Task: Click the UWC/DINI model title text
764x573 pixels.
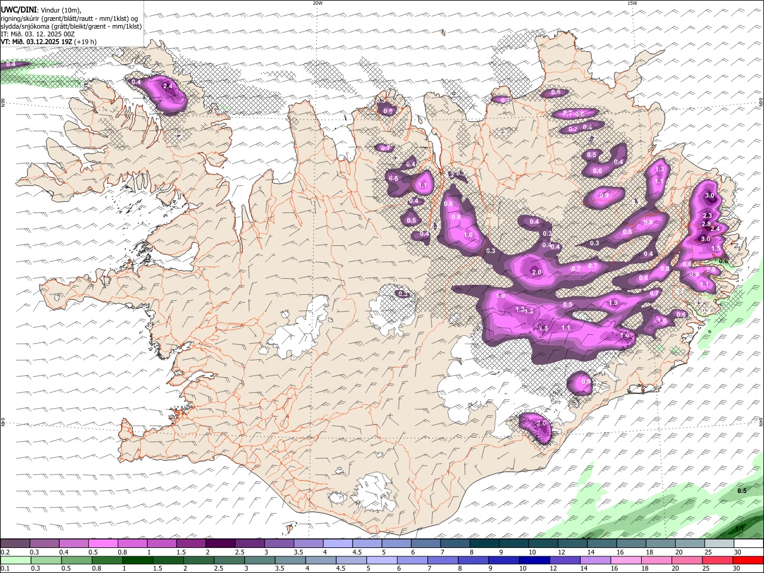Action: pos(18,10)
